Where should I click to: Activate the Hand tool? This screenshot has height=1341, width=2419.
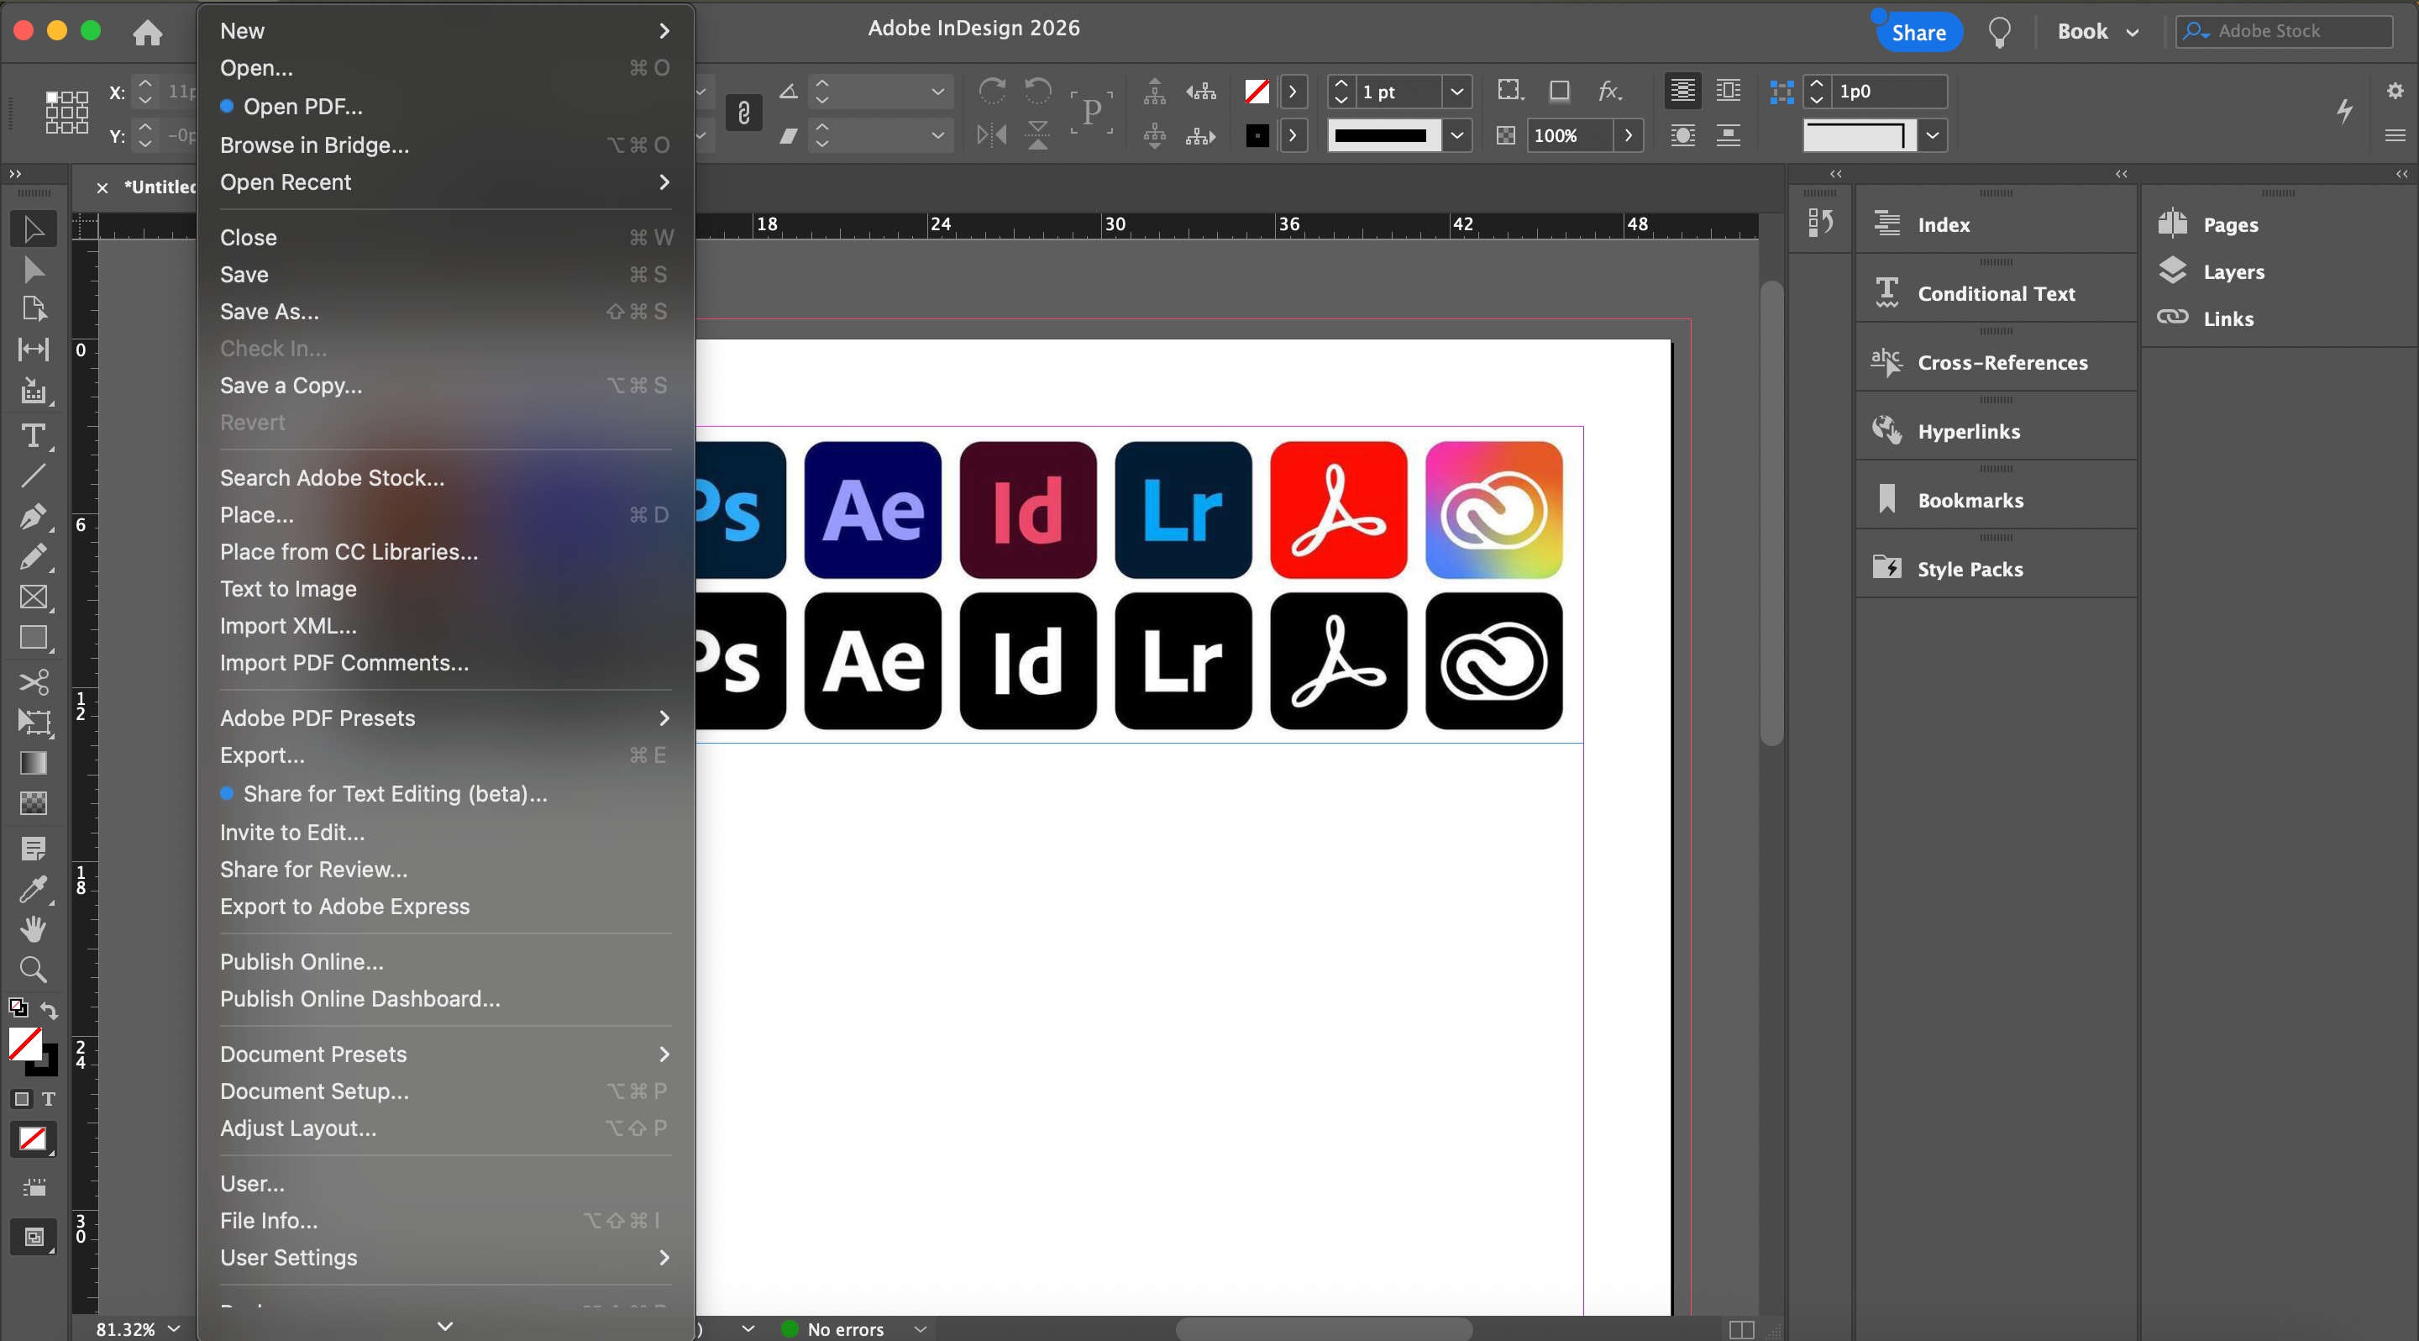pos(33,928)
